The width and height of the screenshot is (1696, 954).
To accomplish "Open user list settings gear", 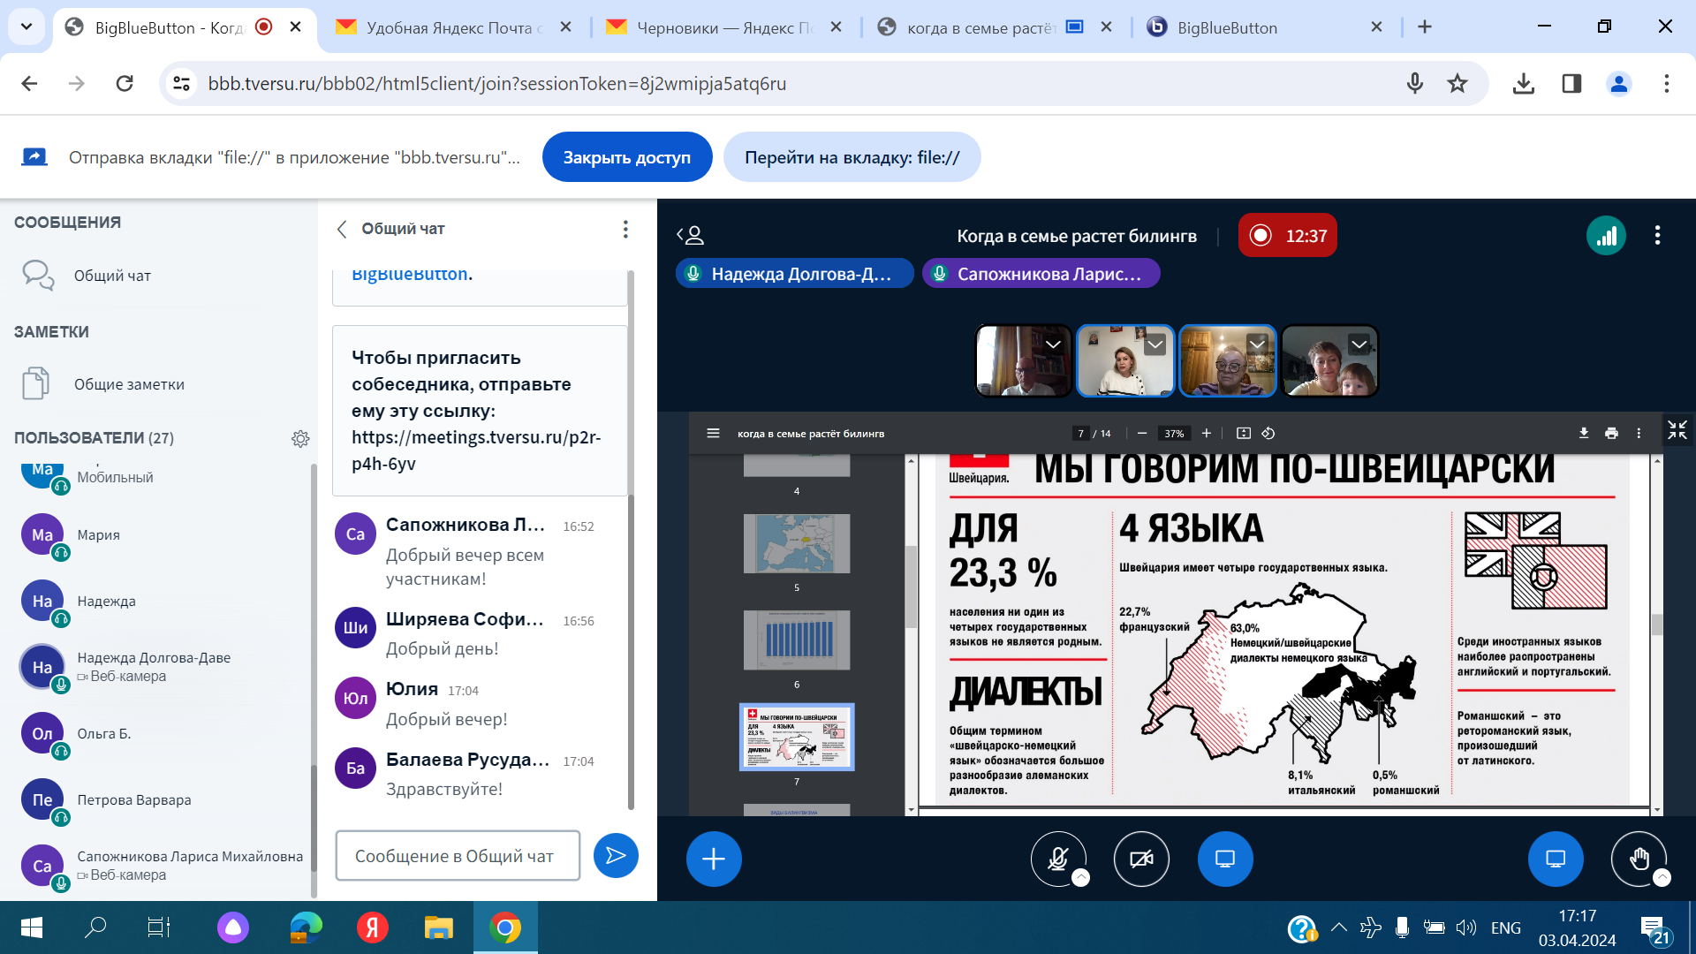I will click(300, 438).
